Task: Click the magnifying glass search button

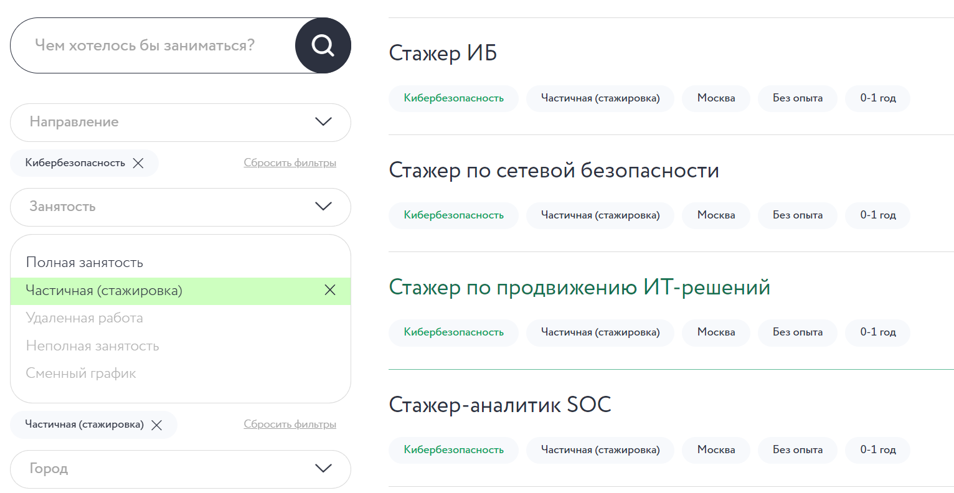Action: click(x=323, y=45)
